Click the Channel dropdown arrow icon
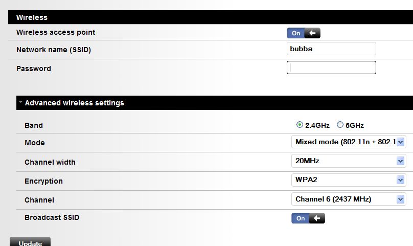Viewport: 413px width, 246px height. click(x=400, y=199)
